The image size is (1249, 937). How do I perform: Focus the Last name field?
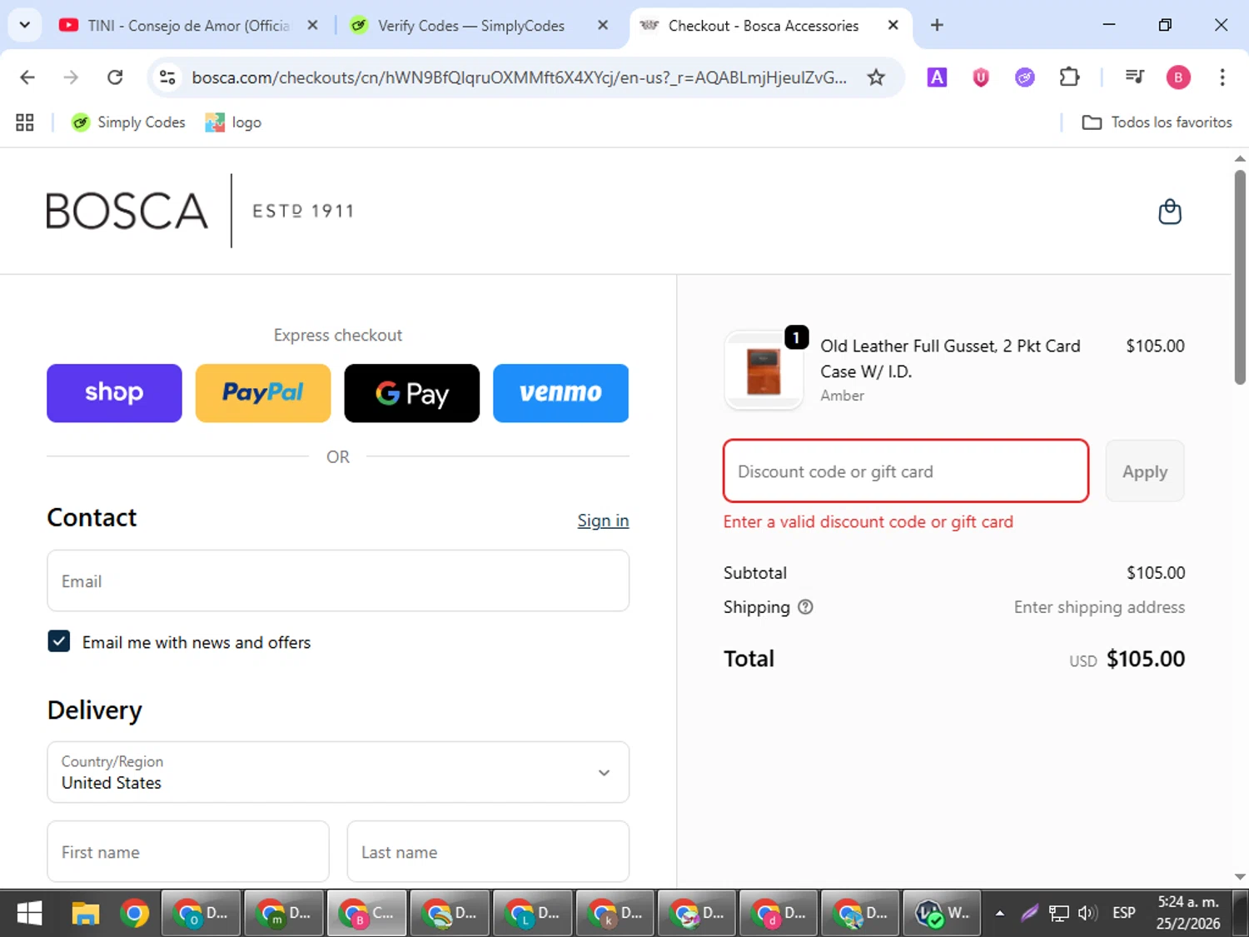click(488, 851)
